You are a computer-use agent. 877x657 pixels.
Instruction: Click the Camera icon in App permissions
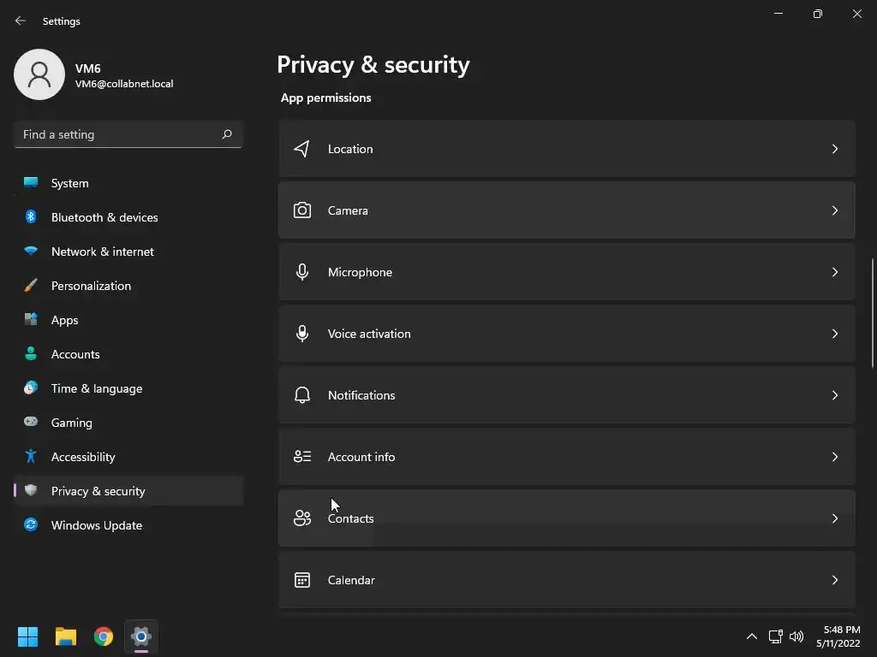(301, 210)
